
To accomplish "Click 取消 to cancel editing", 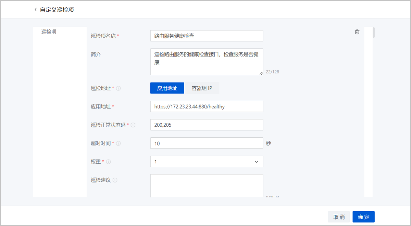I will (339, 217).
